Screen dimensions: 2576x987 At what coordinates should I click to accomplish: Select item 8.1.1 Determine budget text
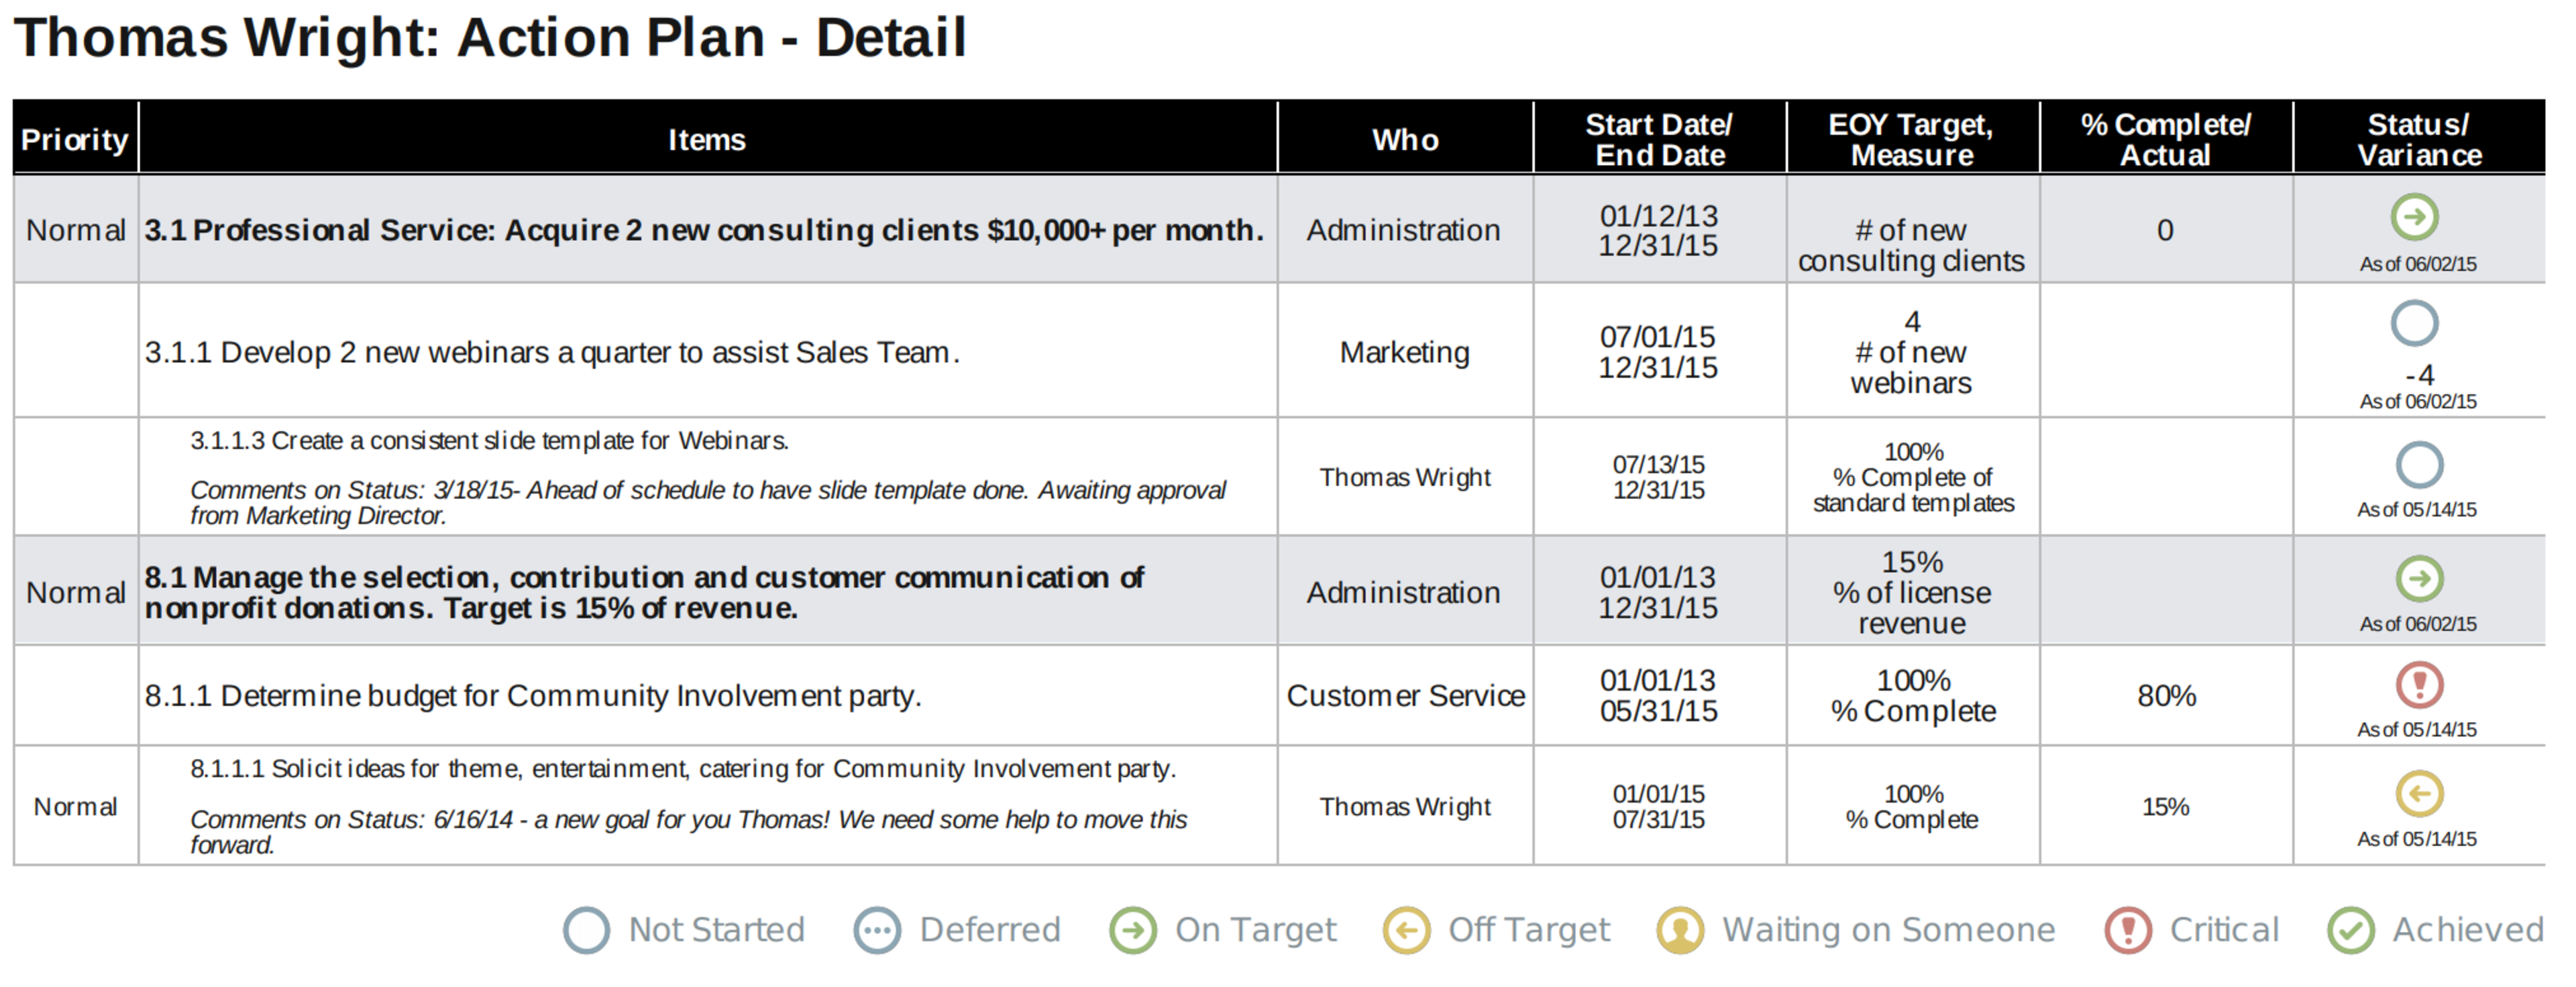pos(533,695)
